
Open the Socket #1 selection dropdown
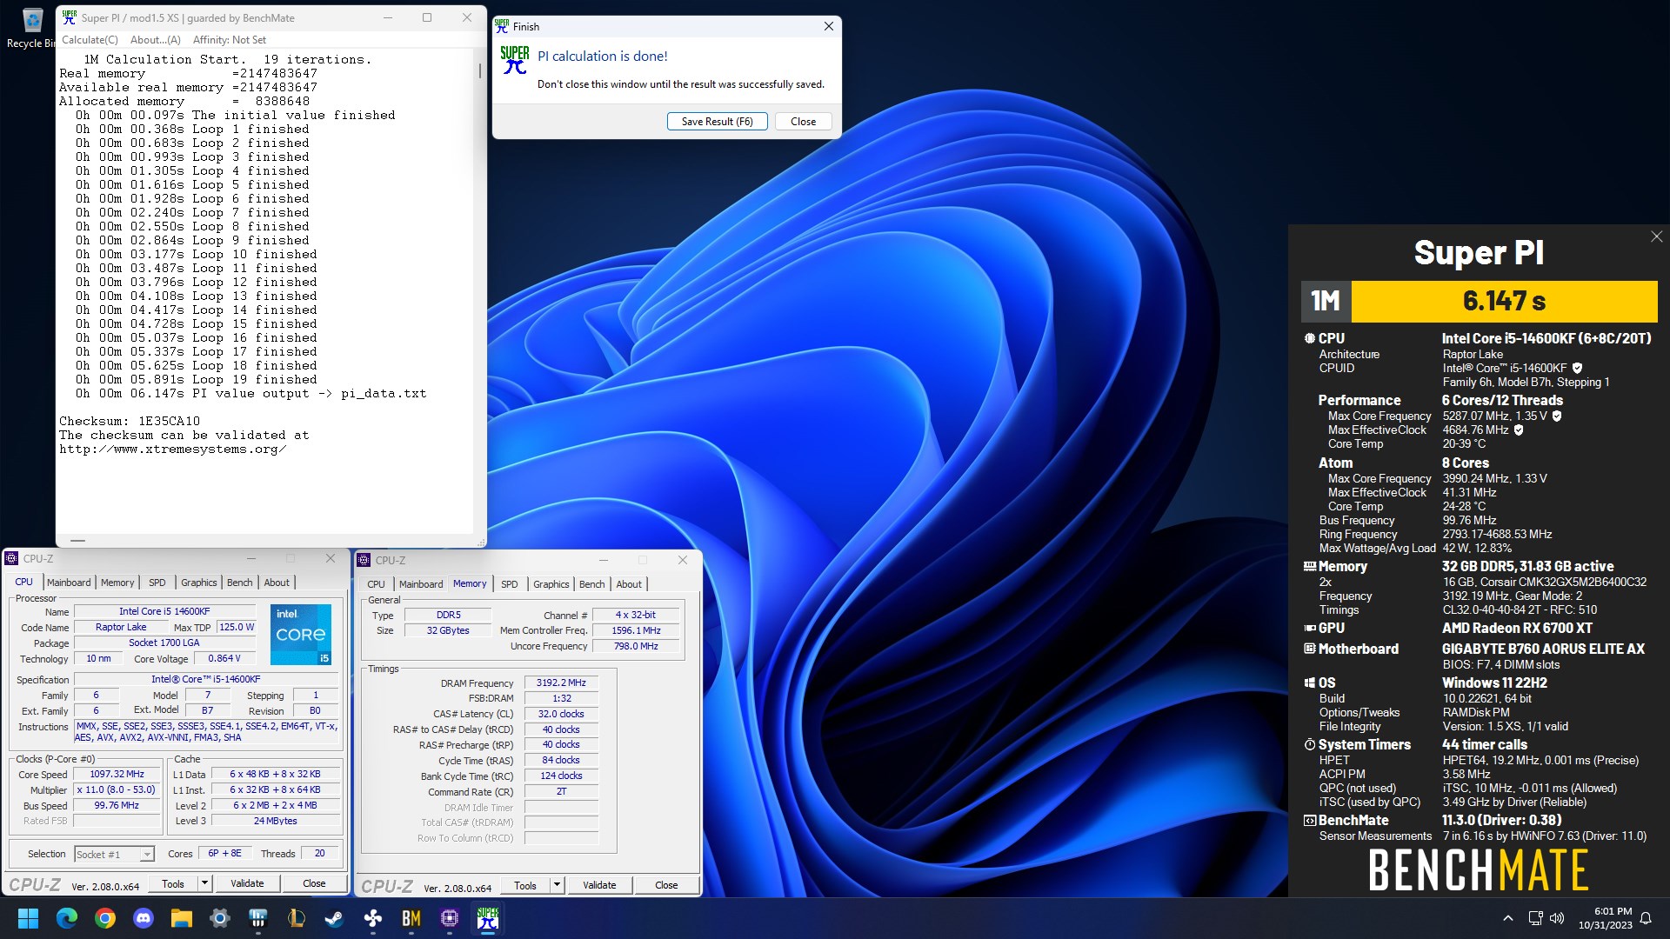coord(114,854)
